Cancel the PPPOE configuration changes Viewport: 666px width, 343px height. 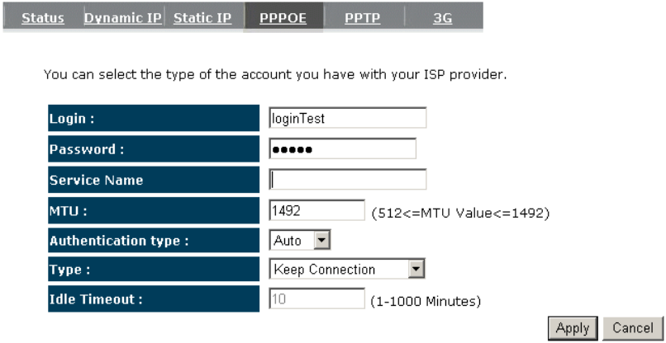click(x=632, y=328)
